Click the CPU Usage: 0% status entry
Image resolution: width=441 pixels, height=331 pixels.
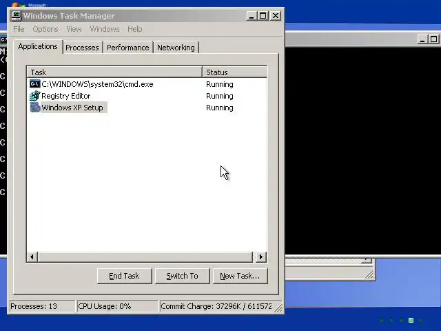pos(117,306)
